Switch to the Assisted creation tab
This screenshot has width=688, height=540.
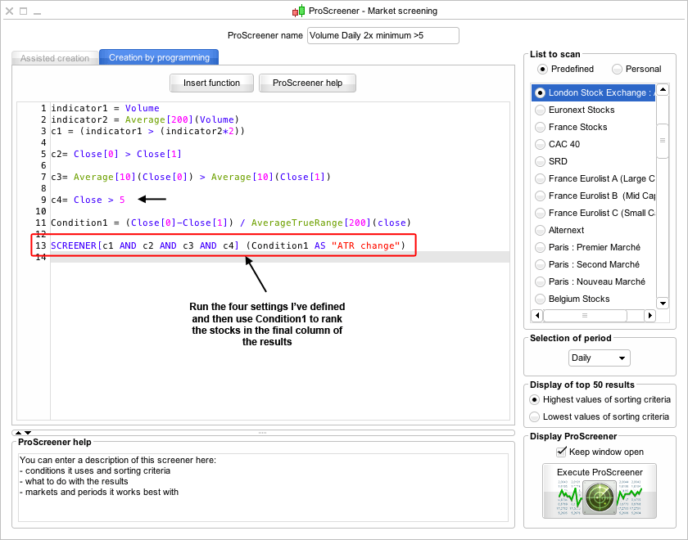pos(55,58)
